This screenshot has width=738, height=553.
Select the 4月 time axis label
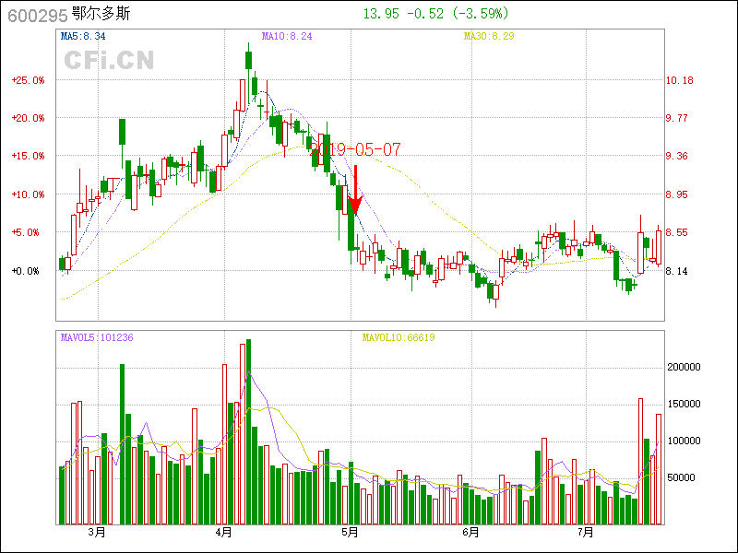pos(222,532)
